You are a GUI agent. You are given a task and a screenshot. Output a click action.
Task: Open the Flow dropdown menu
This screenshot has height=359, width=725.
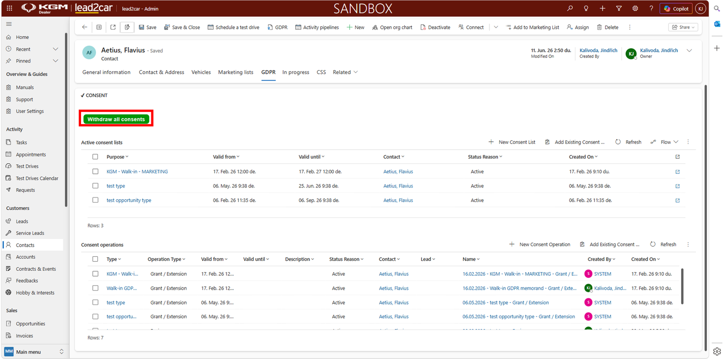pos(665,142)
